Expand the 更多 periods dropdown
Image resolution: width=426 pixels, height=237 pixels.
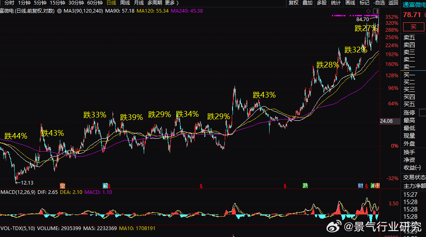click(x=172, y=3)
